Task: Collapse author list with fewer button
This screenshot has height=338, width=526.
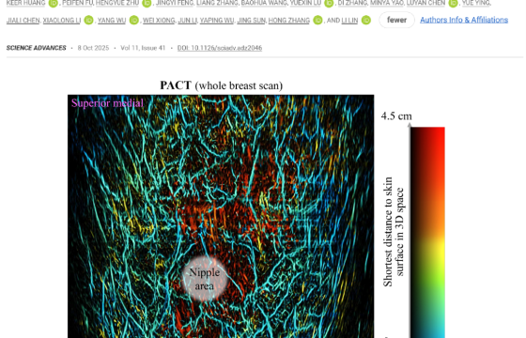Action: tap(396, 20)
